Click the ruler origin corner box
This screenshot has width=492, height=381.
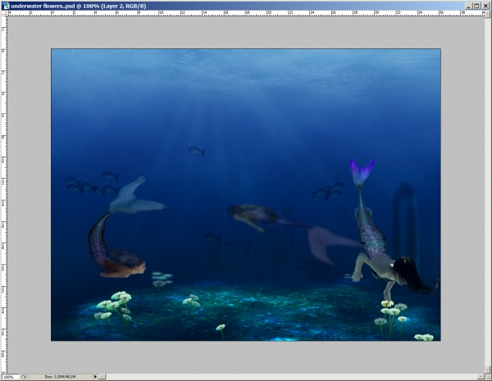coord(4,13)
